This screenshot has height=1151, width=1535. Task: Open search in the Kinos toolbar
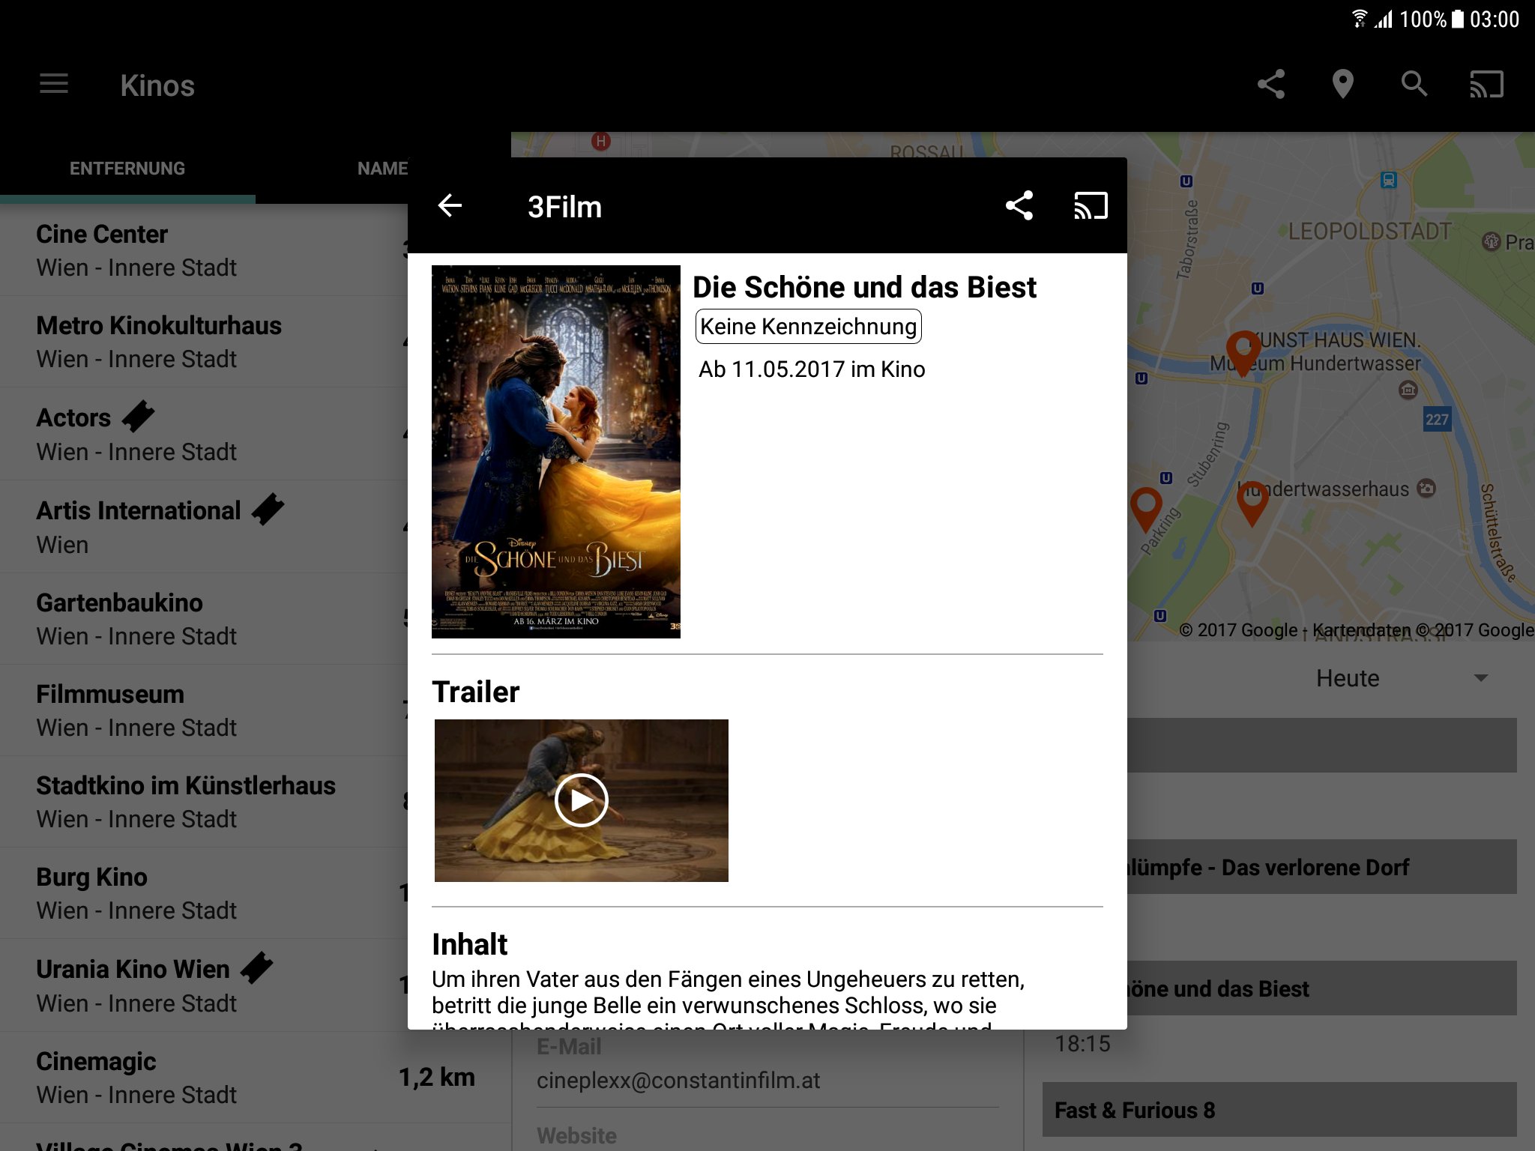click(1414, 84)
